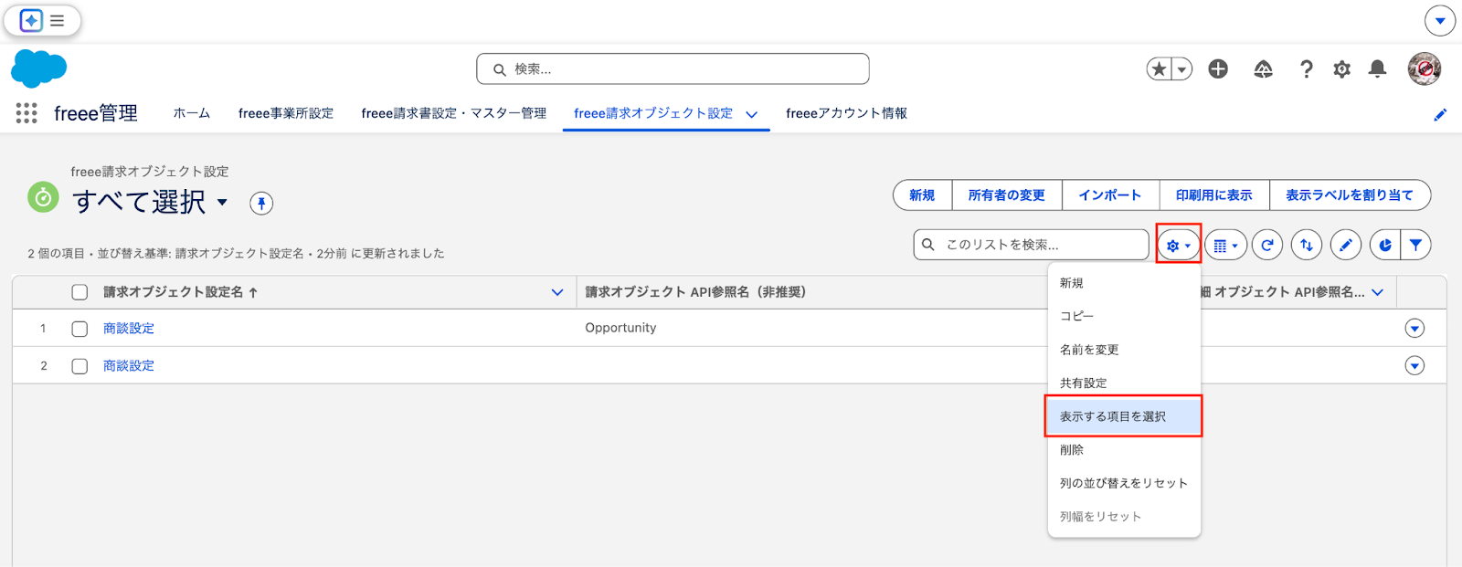Open the global actions plus icon
The width and height of the screenshot is (1462, 567).
click(x=1218, y=68)
